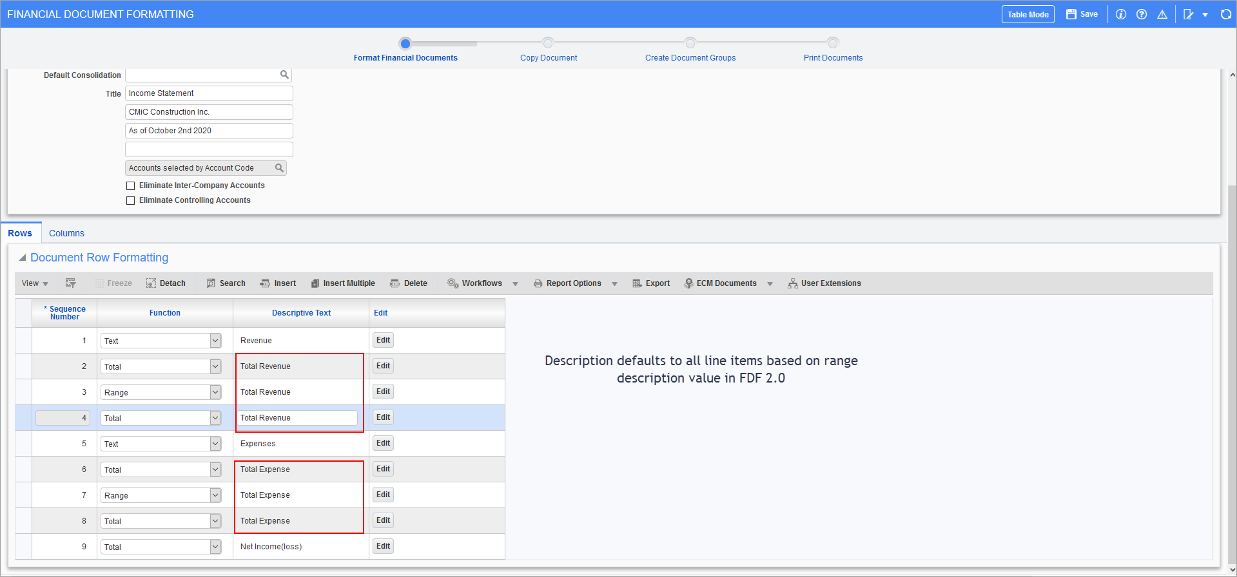Click the Income Statement title field
Image resolution: width=1237 pixels, height=577 pixels.
click(x=209, y=93)
